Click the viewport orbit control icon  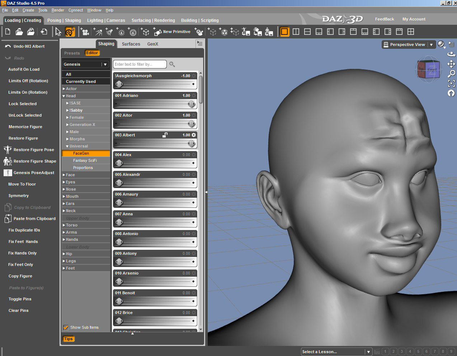(451, 54)
